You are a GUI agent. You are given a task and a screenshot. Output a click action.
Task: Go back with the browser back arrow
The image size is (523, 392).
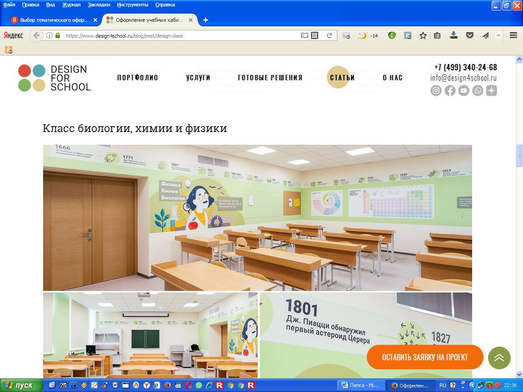tap(36, 35)
